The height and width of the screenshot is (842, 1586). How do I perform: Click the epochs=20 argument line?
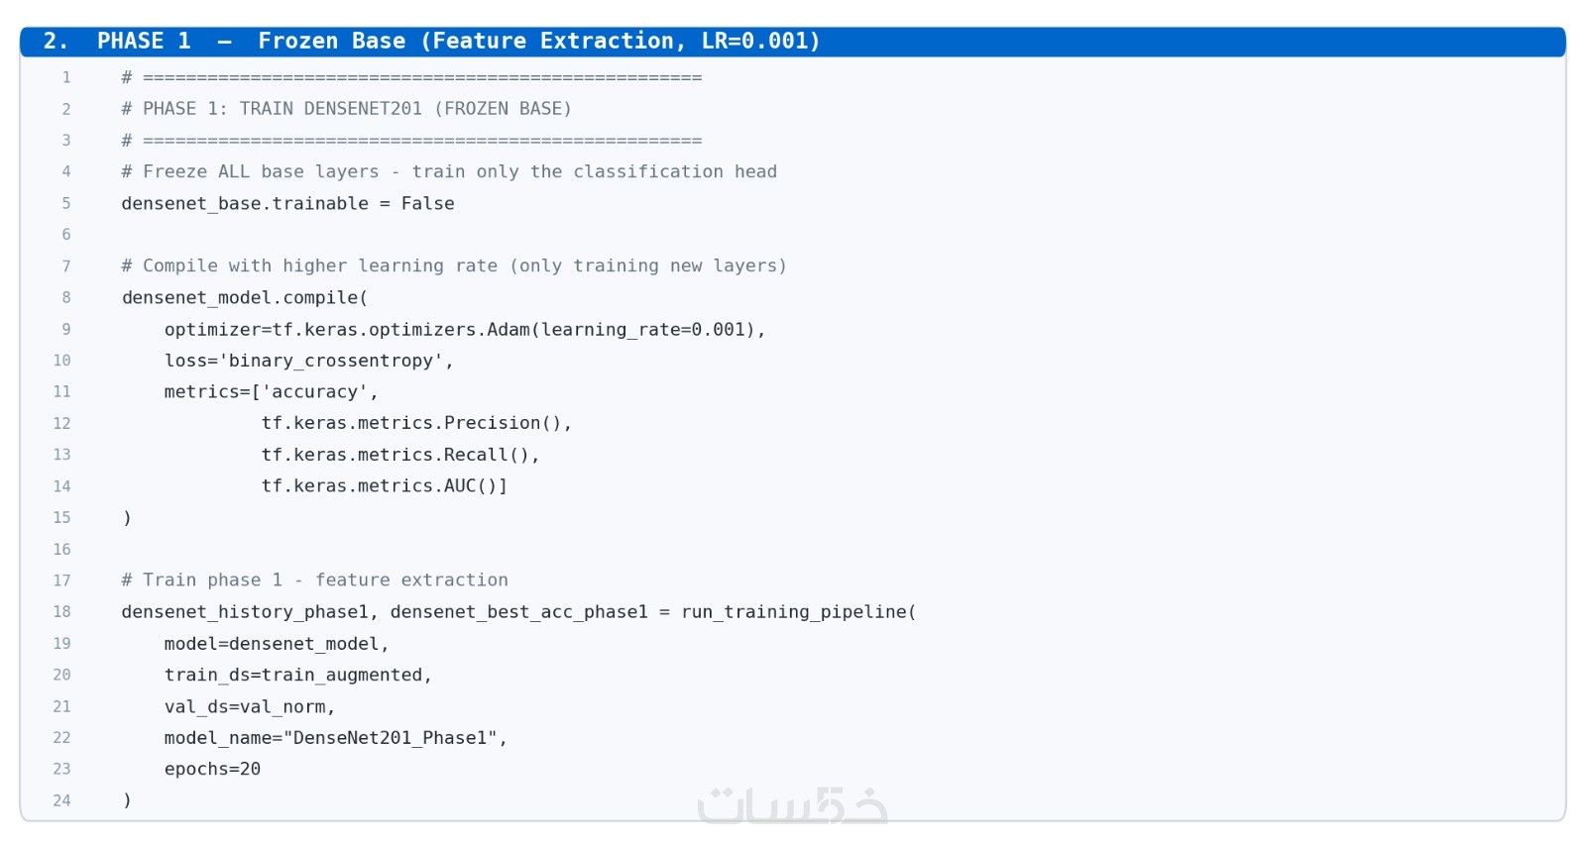coord(212,769)
